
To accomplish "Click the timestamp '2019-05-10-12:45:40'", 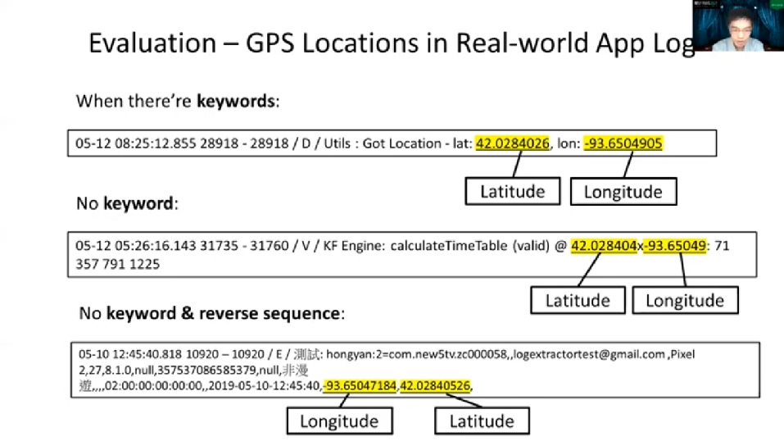I will pos(264,386).
